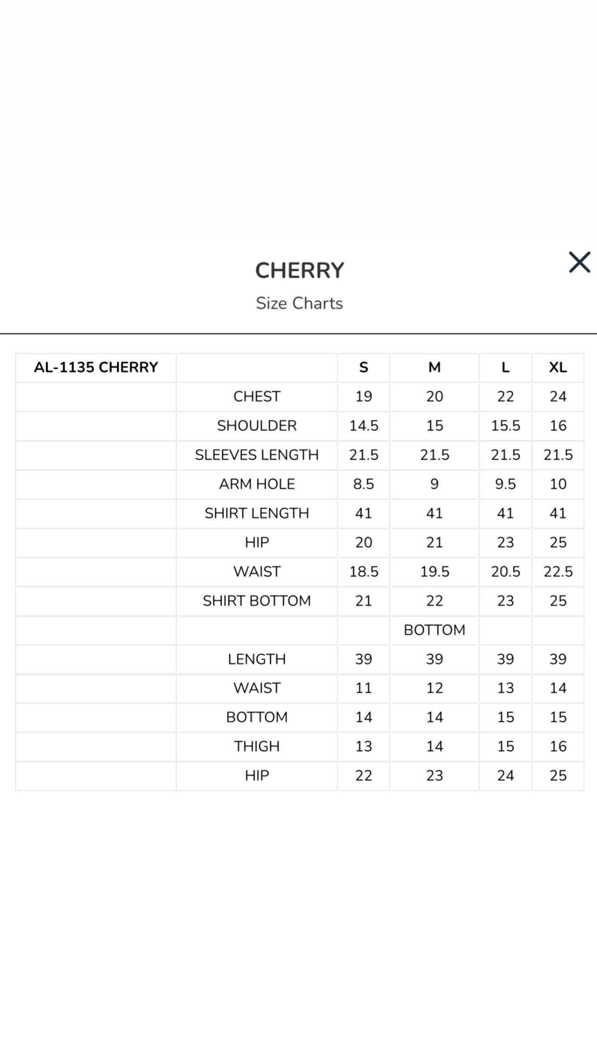Click the SHIRT LENGTH row label
597x1061 pixels.
point(256,513)
